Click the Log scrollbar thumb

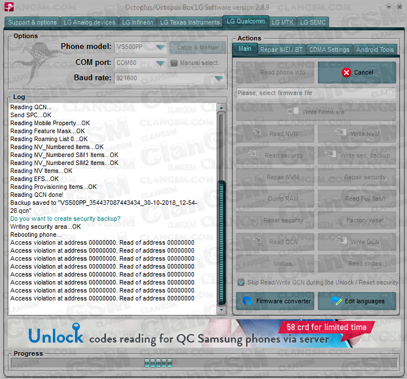(221, 242)
